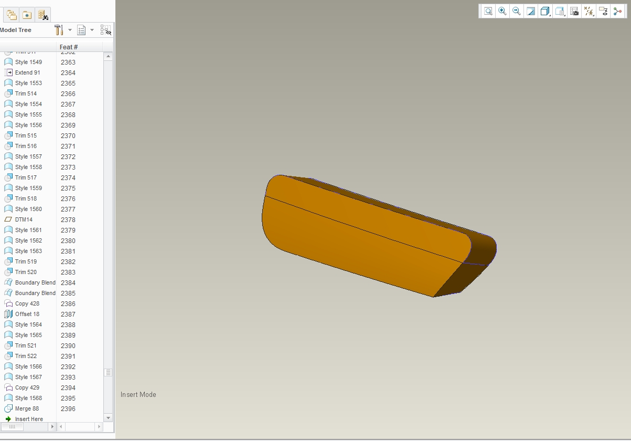Open the saved orientations view icon
This screenshot has height=441, width=631.
[560, 11]
